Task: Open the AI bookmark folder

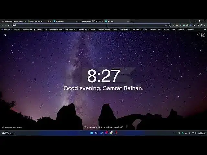Action: click(45, 29)
